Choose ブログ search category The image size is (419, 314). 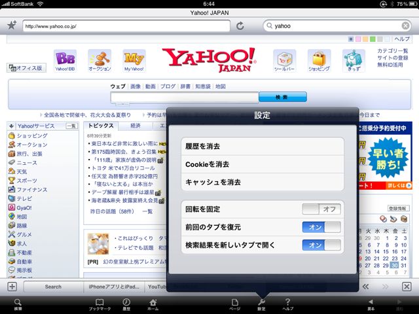[168, 86]
